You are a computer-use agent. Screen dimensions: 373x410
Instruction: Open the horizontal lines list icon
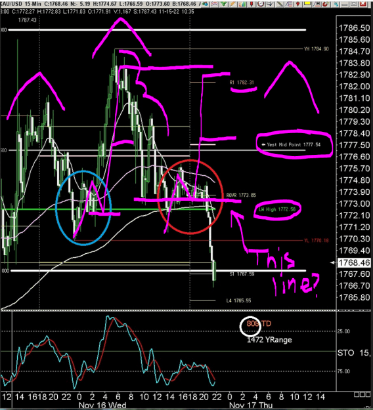(x=289, y=4)
